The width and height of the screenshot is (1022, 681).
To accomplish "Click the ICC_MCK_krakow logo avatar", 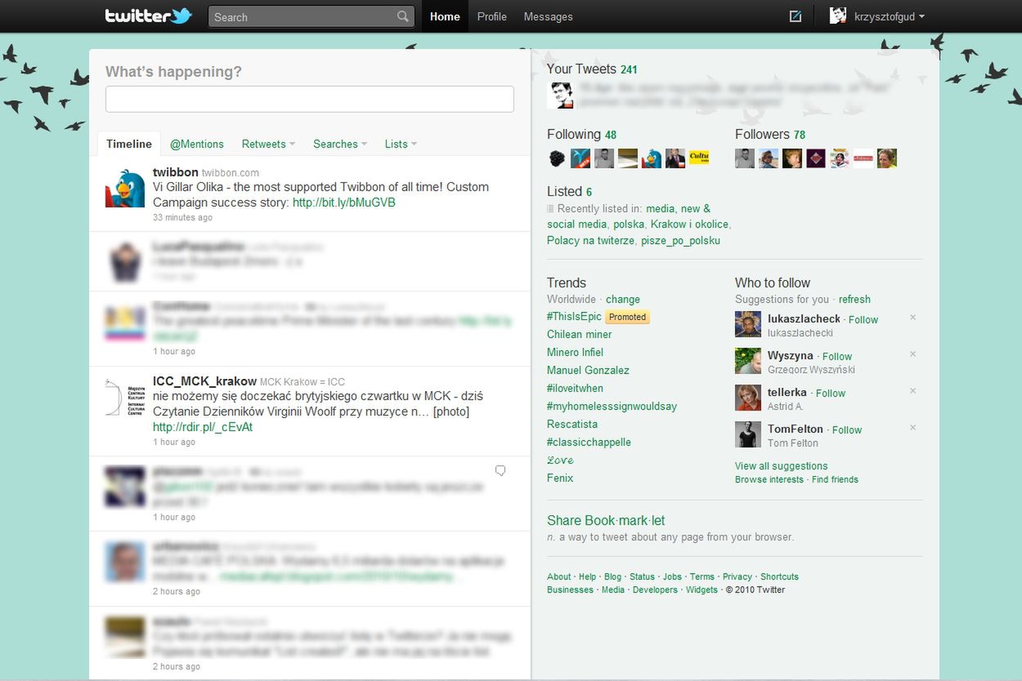I will 125,397.
